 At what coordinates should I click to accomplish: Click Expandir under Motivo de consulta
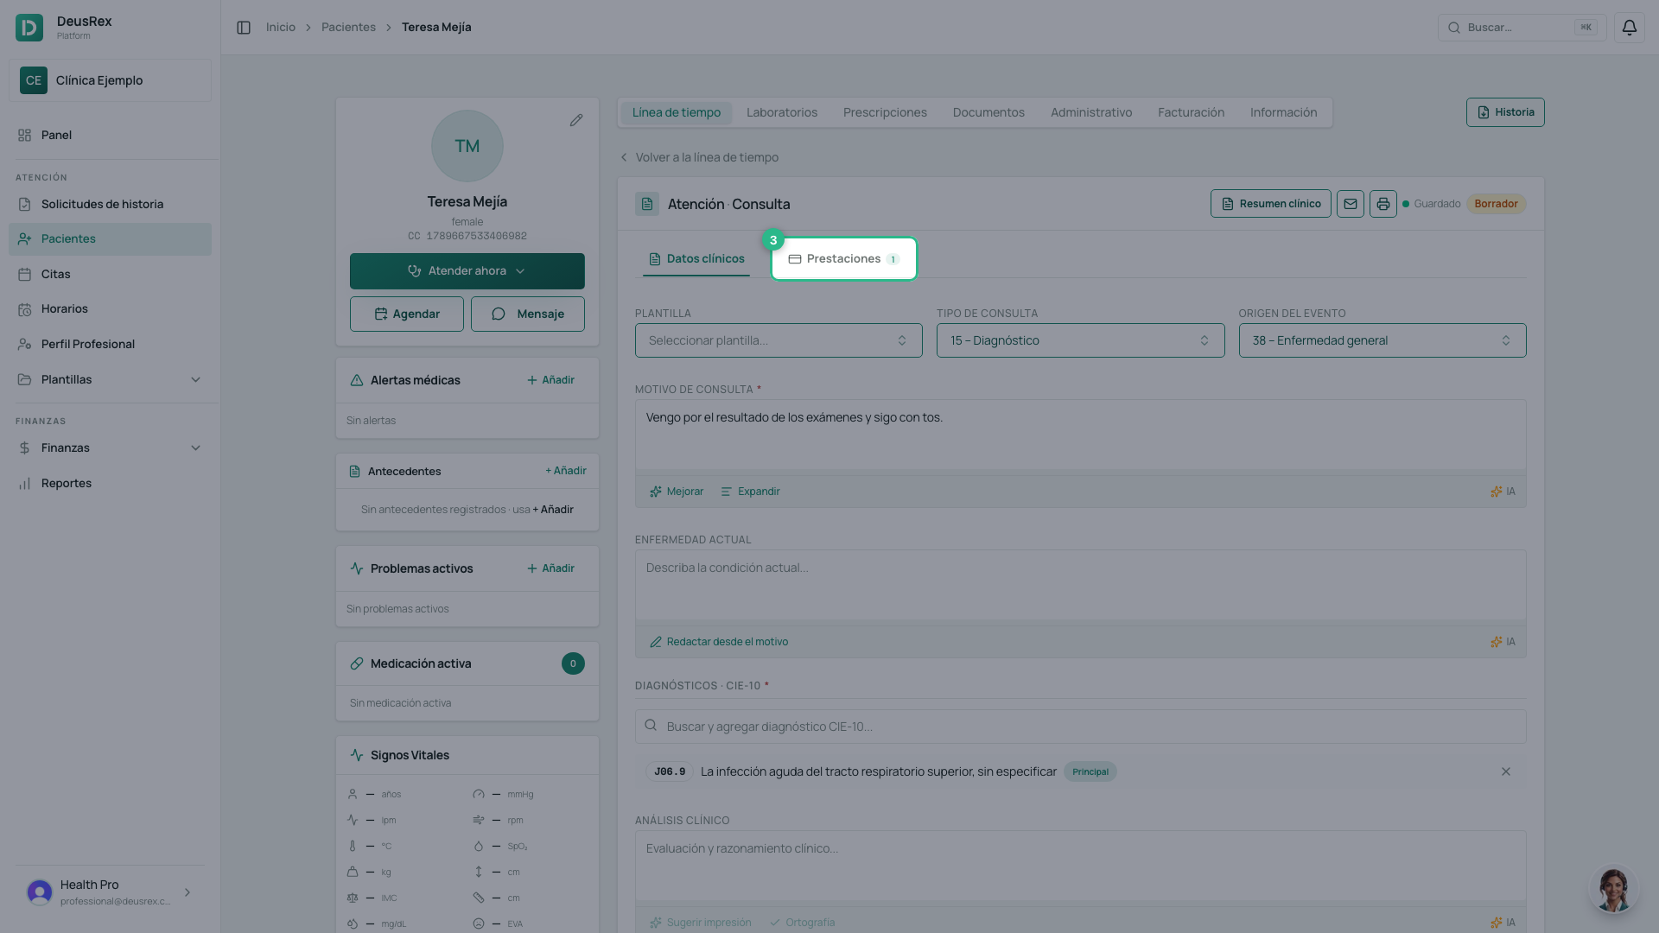click(750, 492)
